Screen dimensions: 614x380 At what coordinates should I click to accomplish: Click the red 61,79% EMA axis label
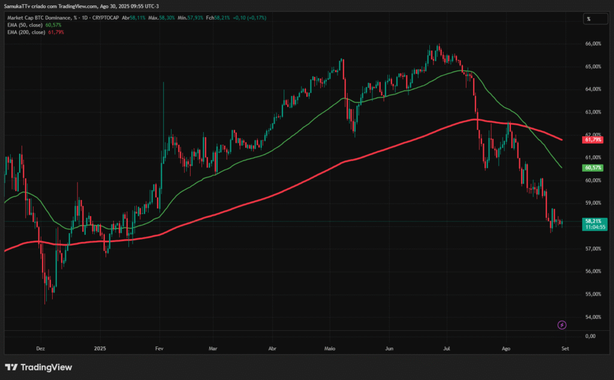592,140
